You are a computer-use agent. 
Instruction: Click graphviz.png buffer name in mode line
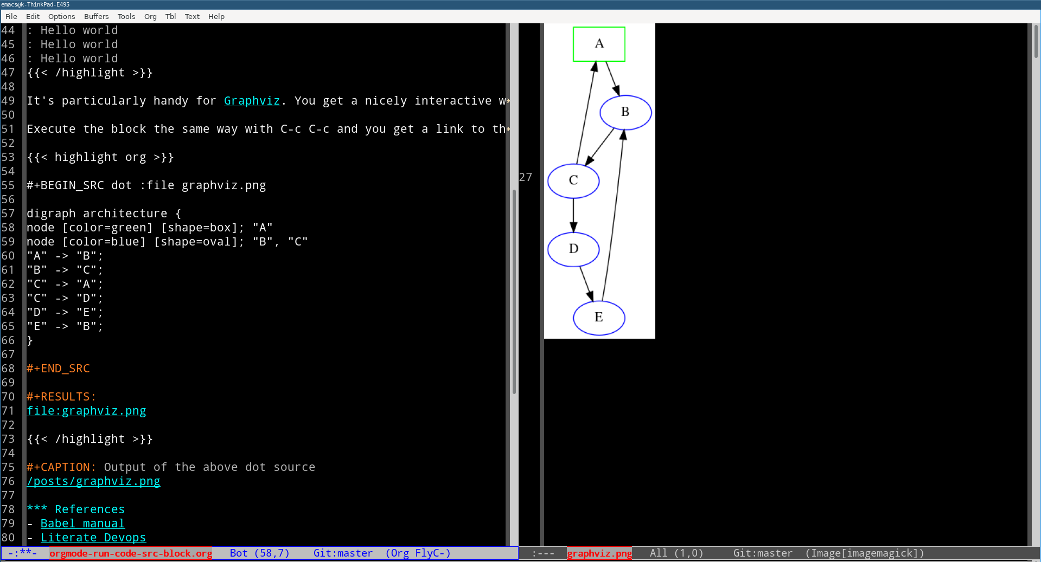(599, 553)
